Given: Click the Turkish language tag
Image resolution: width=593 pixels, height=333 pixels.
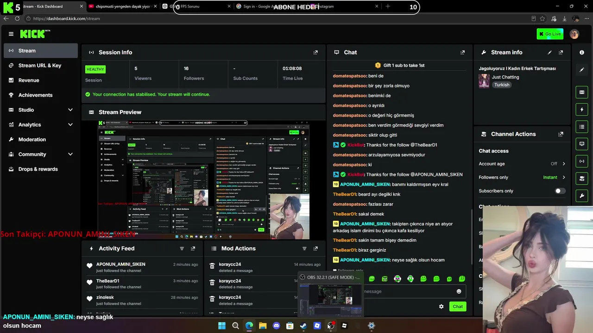Looking at the screenshot, I should (x=502, y=85).
